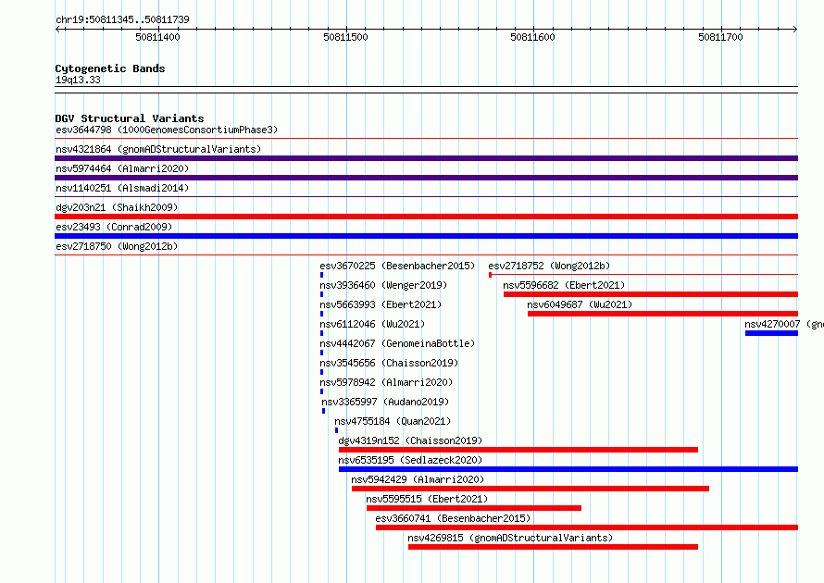Screen dimensions: 824x583
Task: Open nsv6535195 (Sedlazeck2020) variant label
Action: [x=410, y=460]
